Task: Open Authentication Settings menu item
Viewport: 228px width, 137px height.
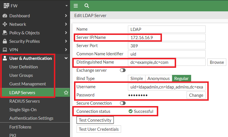Action: [31, 118]
